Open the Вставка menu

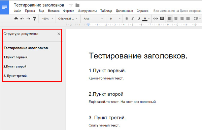point(54,11)
